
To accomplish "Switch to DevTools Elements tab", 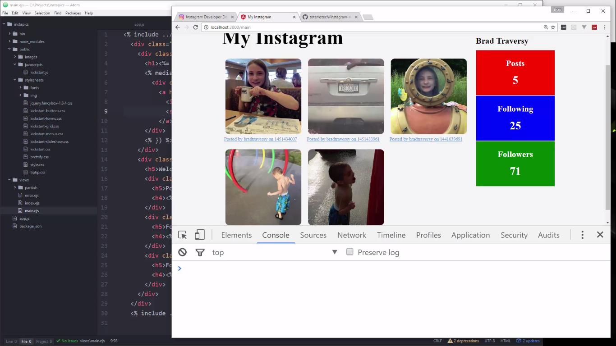I will tap(236, 235).
